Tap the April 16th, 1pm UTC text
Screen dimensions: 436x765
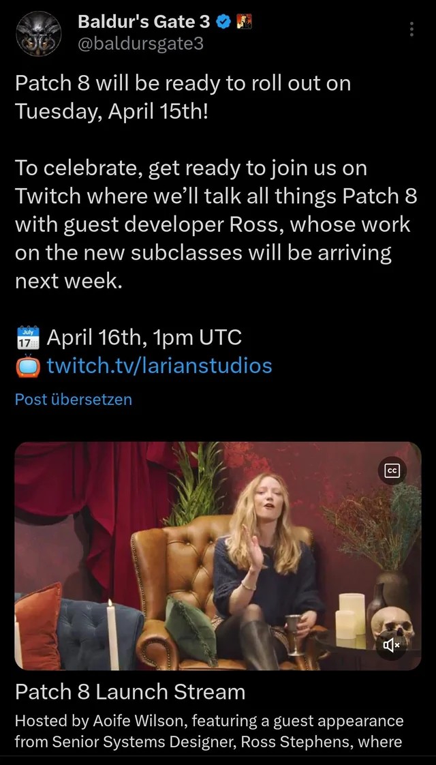pos(144,337)
